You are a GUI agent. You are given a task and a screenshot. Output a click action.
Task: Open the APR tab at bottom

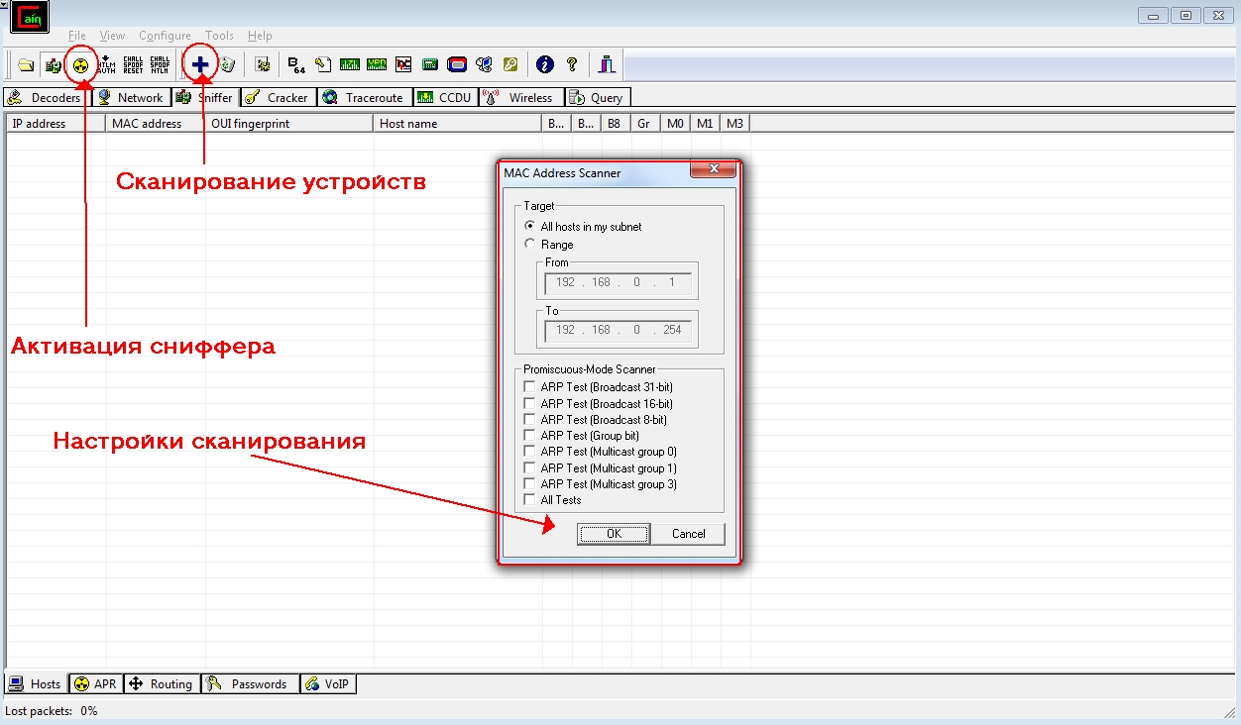[x=96, y=684]
